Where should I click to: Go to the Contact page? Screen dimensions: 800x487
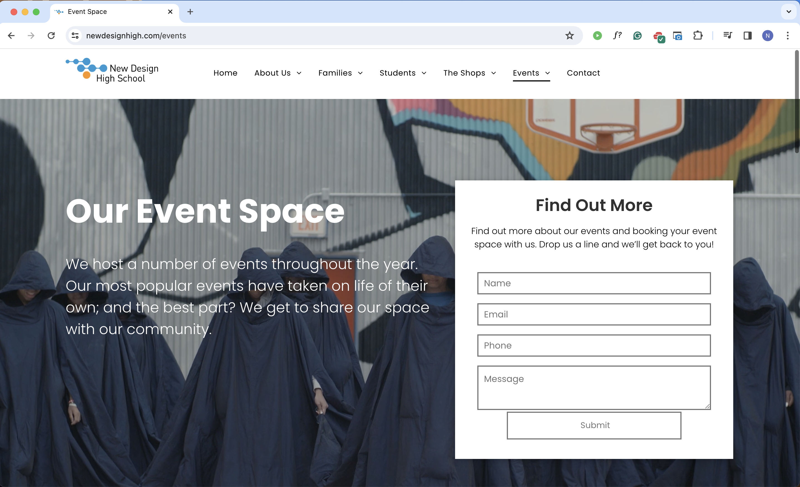point(583,73)
